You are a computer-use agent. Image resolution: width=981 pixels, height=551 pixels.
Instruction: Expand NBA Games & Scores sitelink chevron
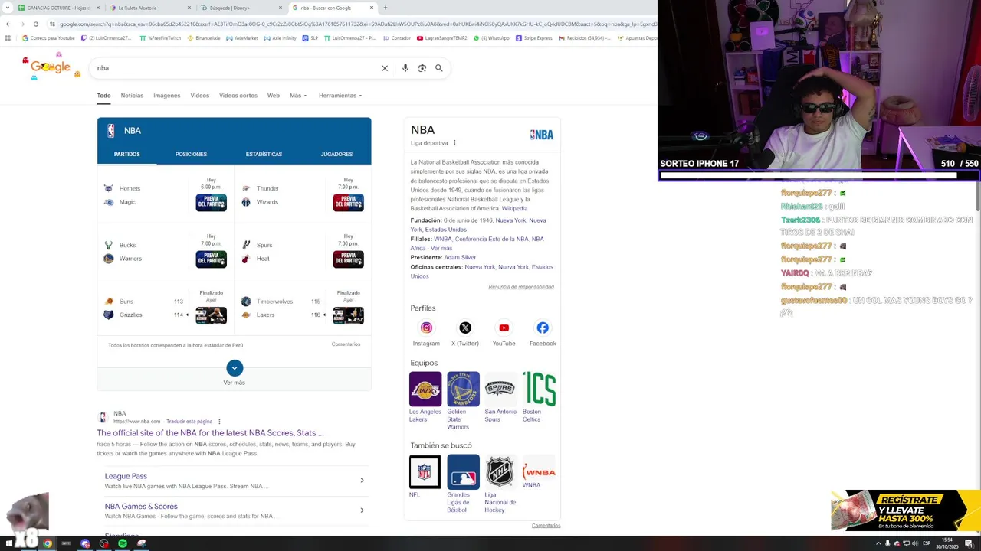point(362,510)
